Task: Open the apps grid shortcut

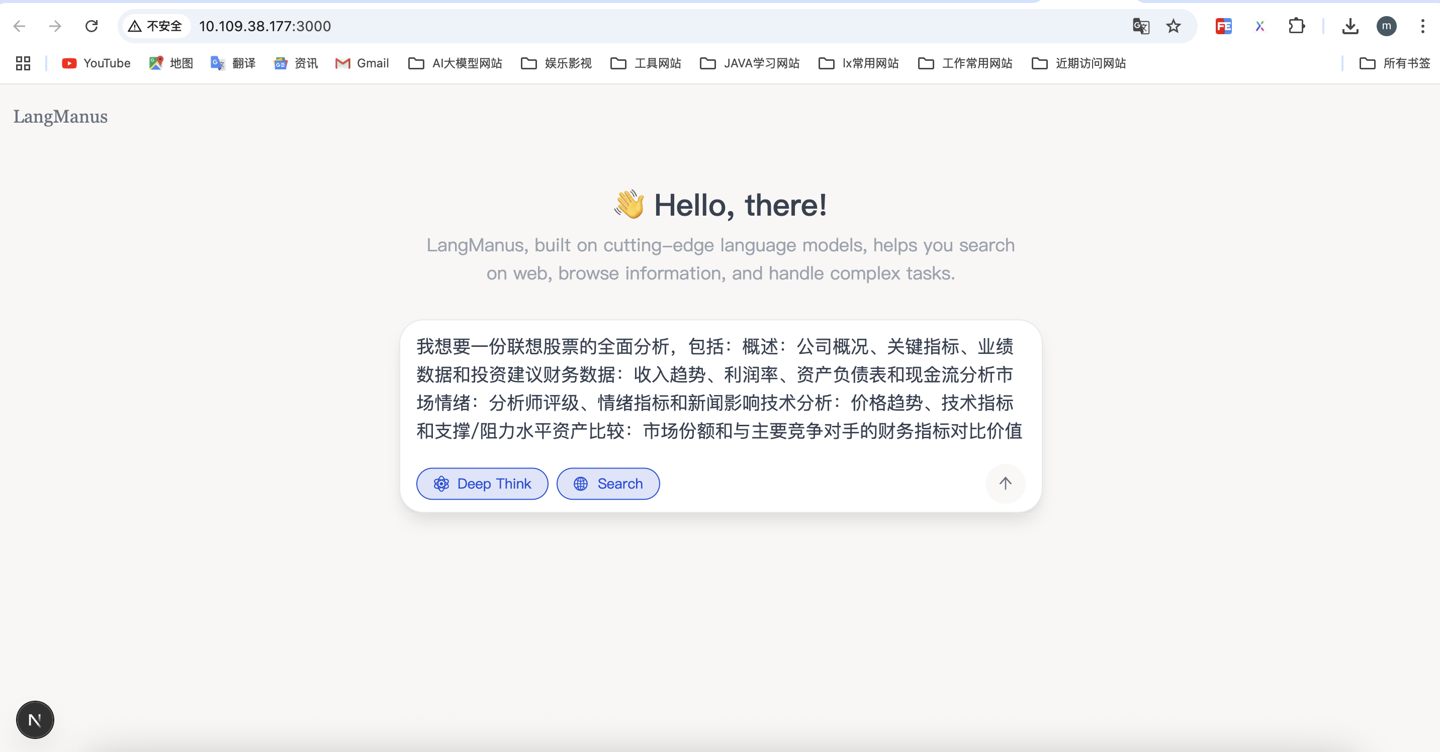Action: pos(23,63)
